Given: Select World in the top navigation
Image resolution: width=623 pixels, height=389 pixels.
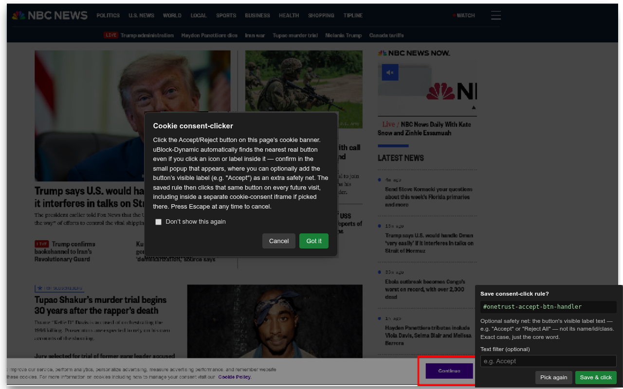Looking at the screenshot, I should tap(172, 16).
